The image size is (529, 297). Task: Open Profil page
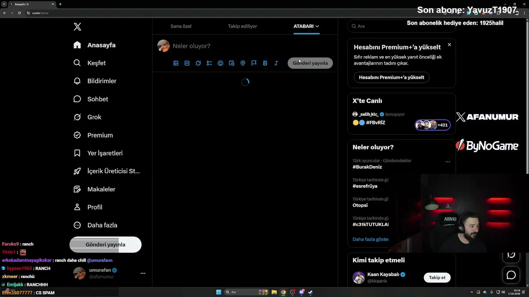[88, 207]
